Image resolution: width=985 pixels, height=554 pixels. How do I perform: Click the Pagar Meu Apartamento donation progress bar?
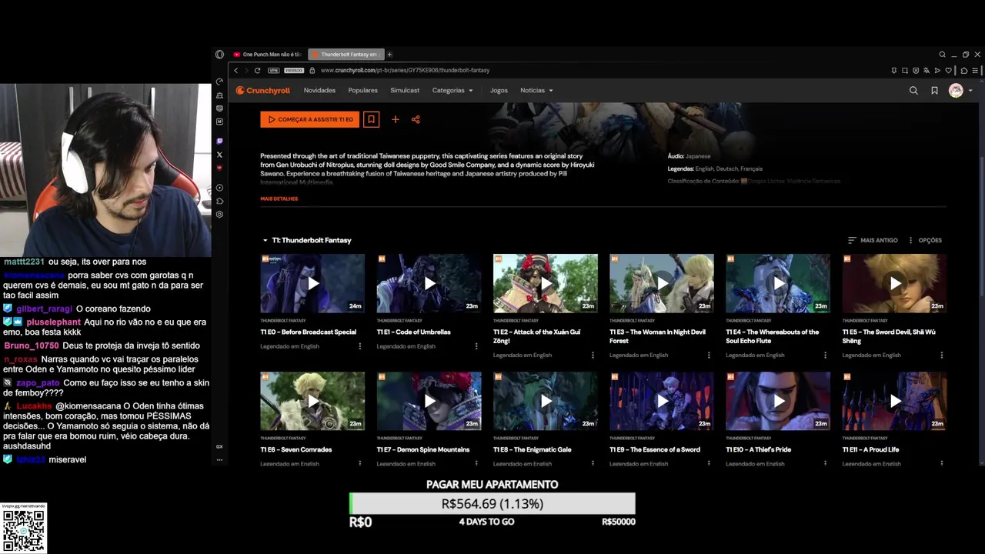point(492,504)
